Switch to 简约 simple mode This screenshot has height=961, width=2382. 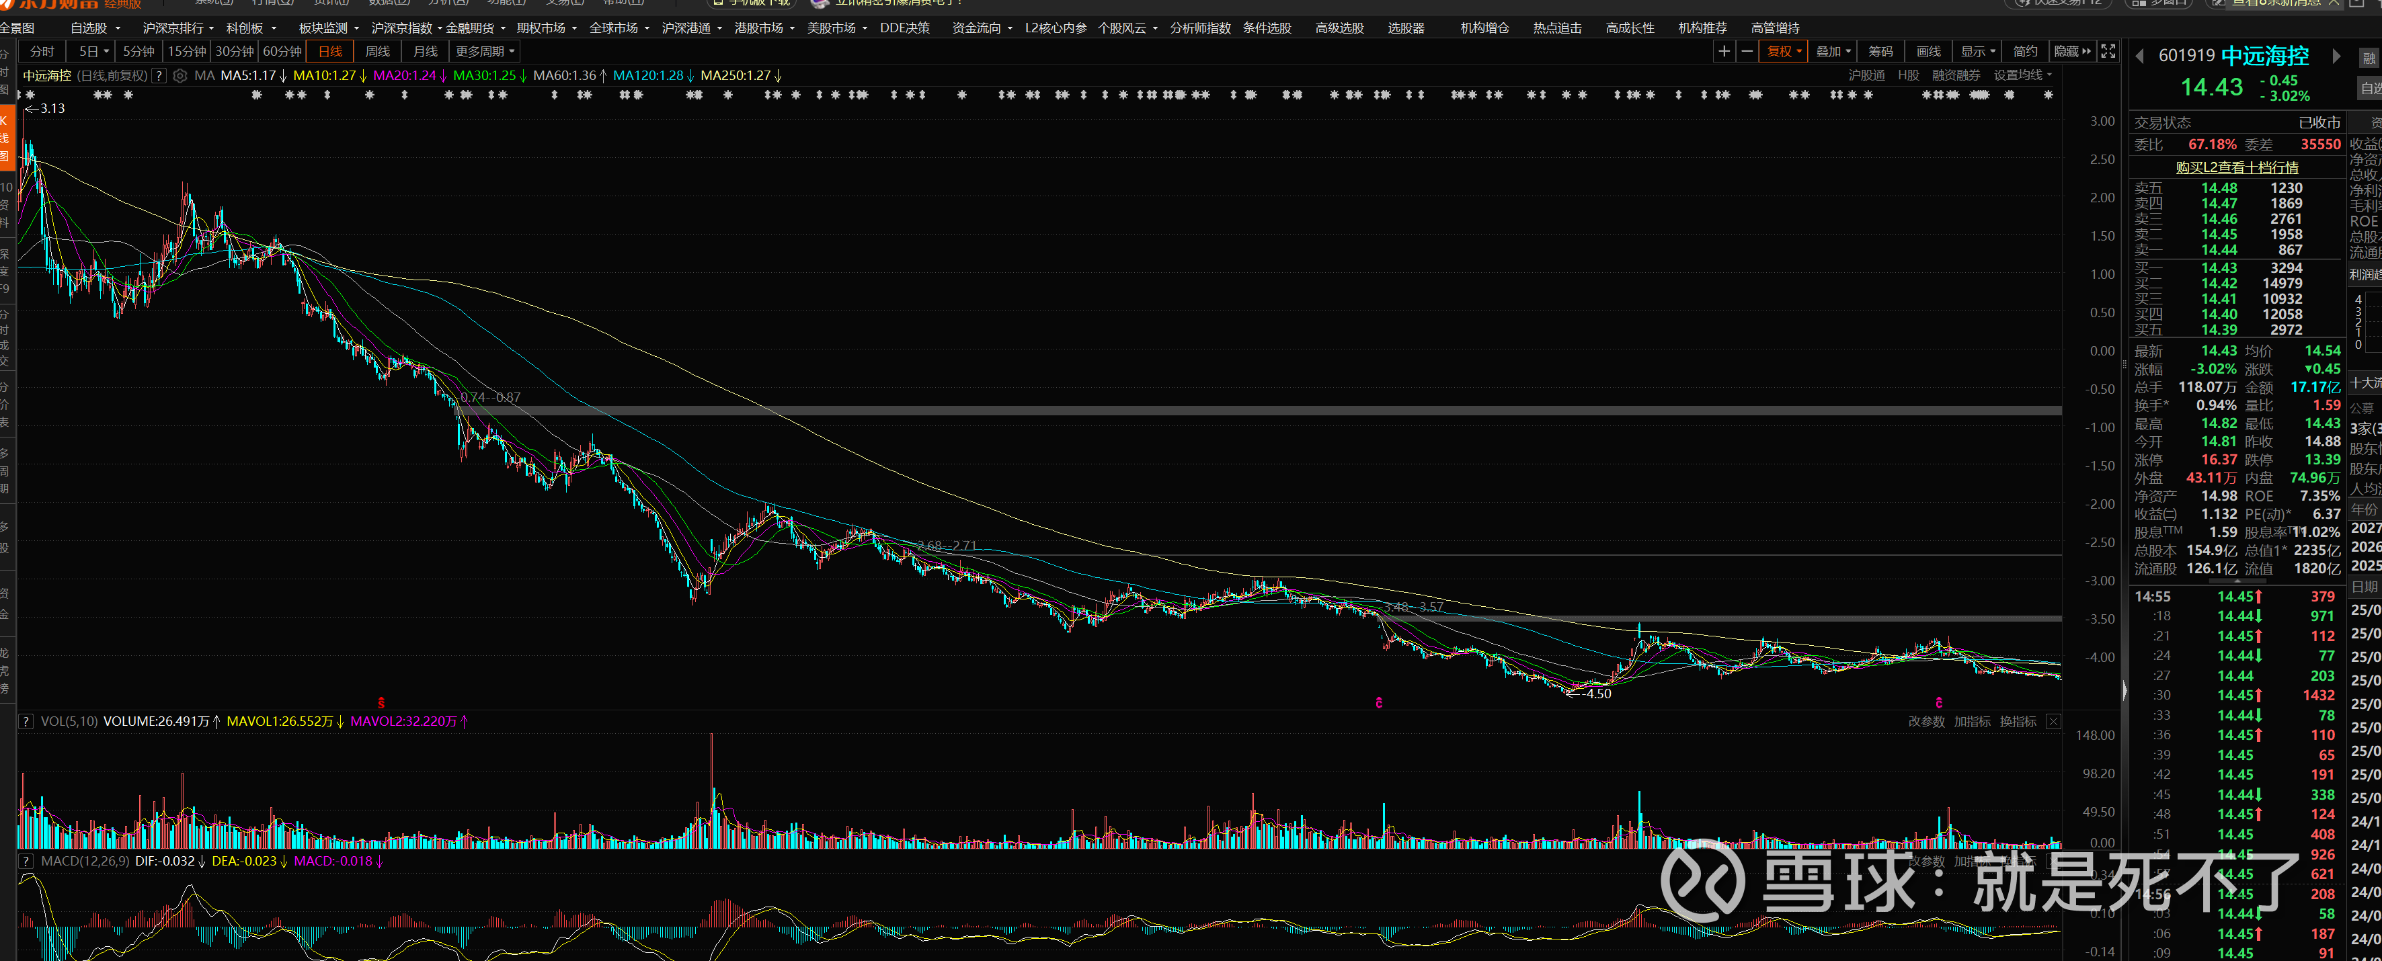pyautogui.click(x=2024, y=52)
